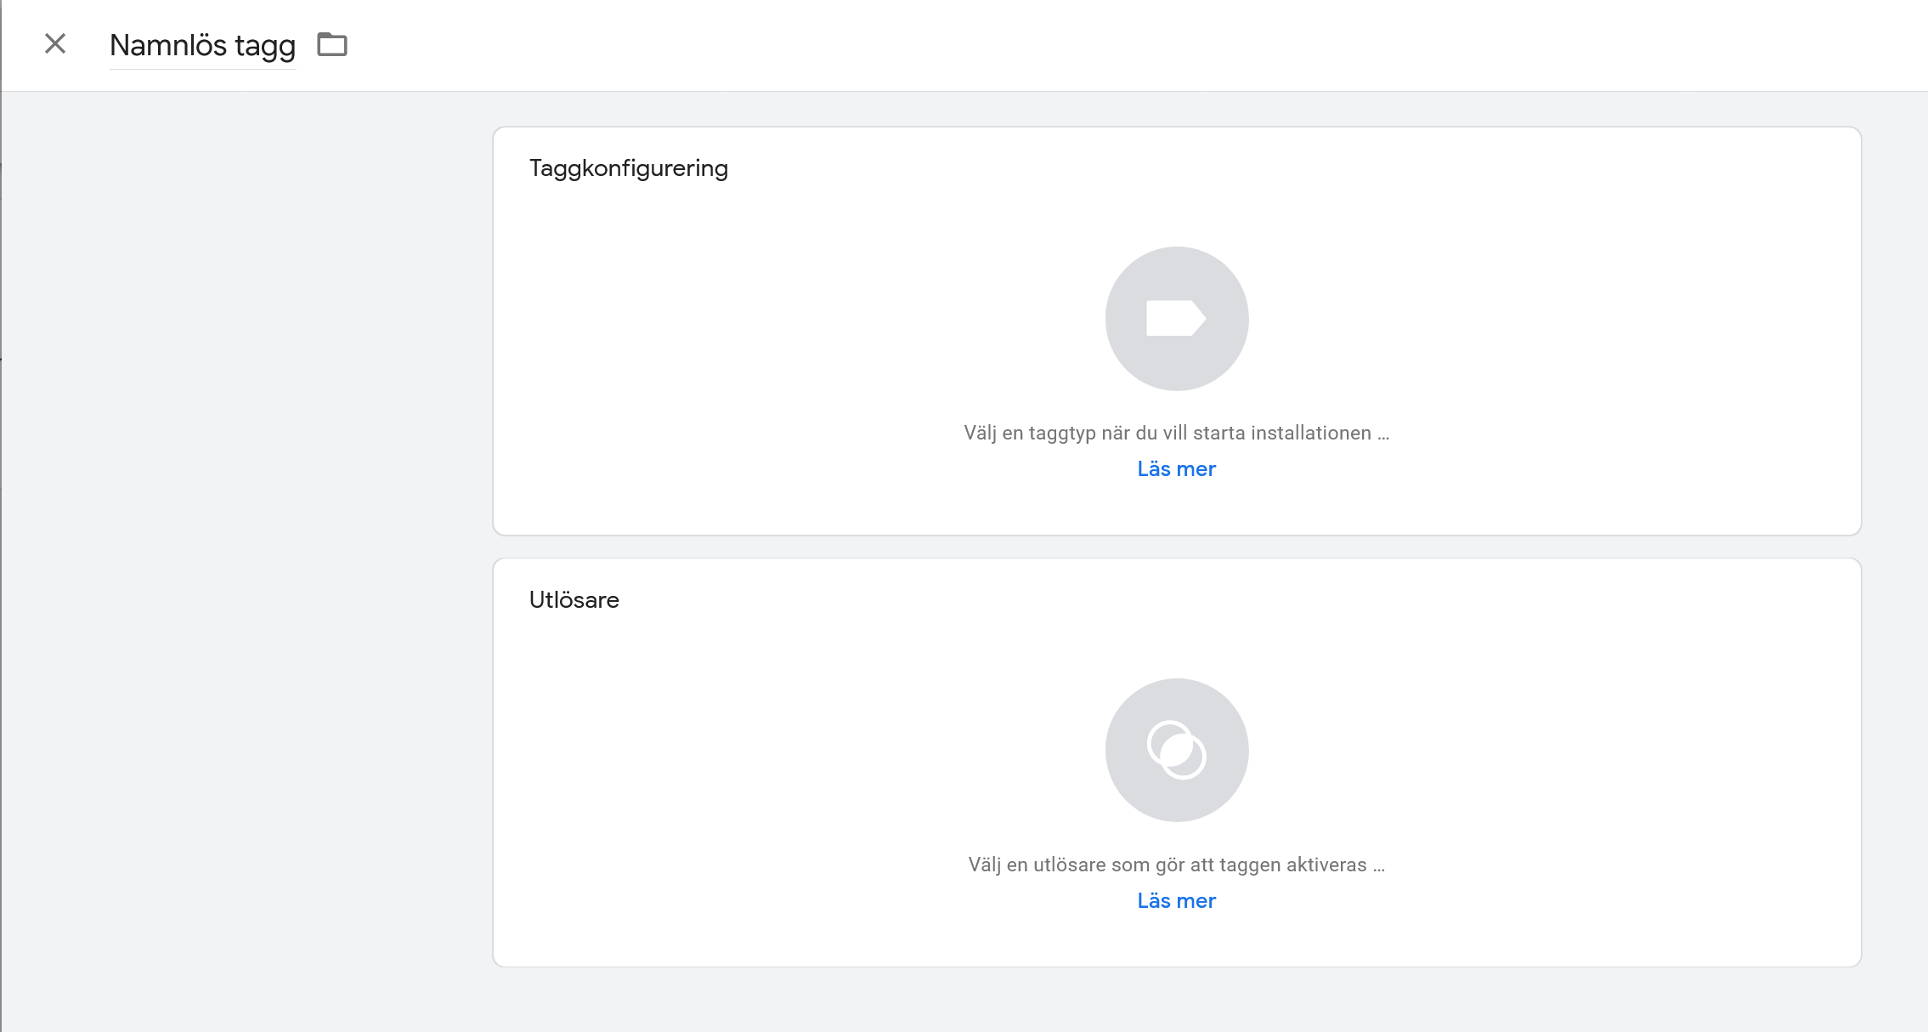
Task: Open the folder icon next to tag name
Action: point(332,44)
